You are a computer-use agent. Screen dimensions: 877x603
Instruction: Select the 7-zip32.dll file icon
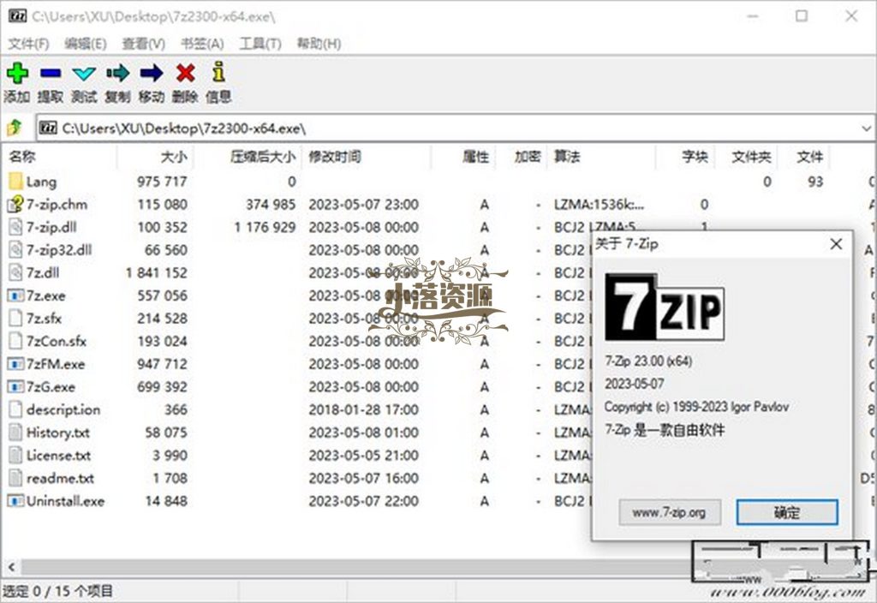(15, 250)
